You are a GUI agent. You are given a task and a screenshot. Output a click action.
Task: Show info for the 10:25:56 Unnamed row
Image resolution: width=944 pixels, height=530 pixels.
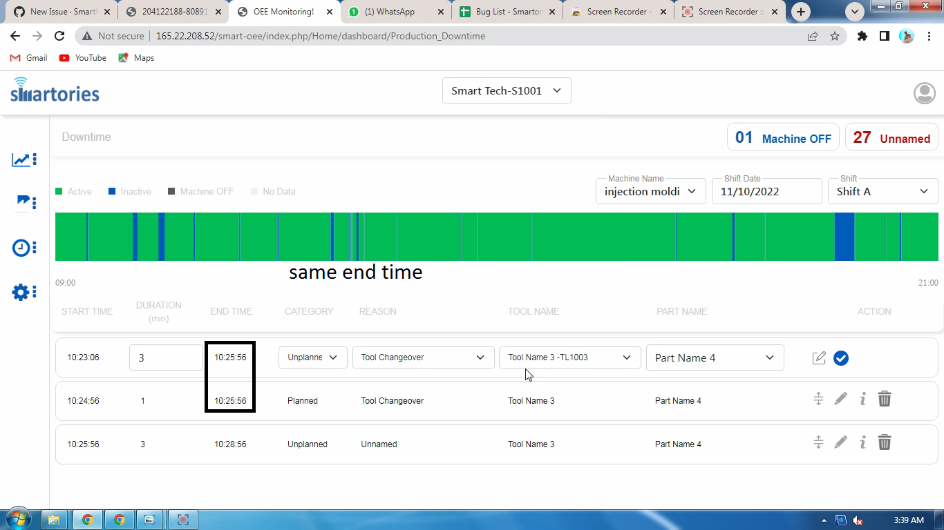[x=862, y=442]
